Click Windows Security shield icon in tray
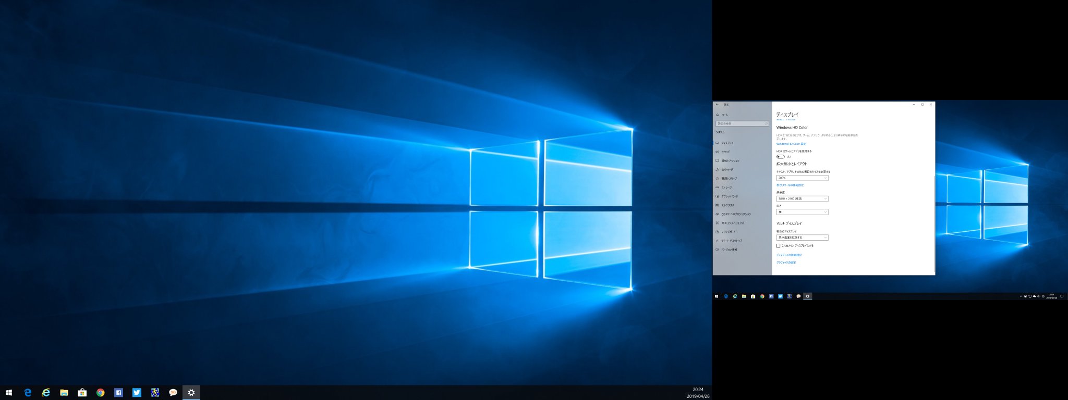This screenshot has width=1068, height=400. point(1025,296)
